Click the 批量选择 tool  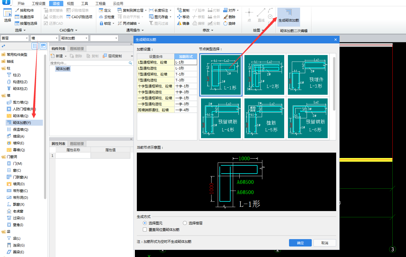tap(24, 17)
